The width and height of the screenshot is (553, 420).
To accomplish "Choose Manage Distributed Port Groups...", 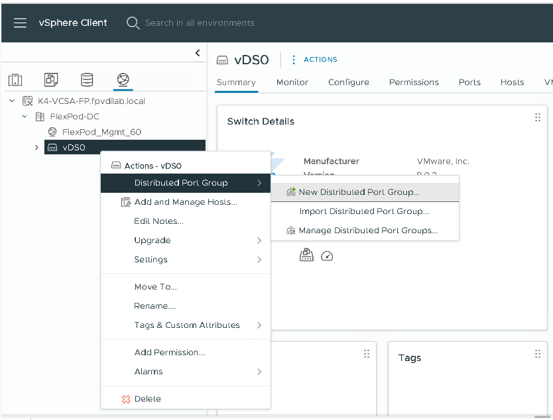I will click(x=365, y=231).
